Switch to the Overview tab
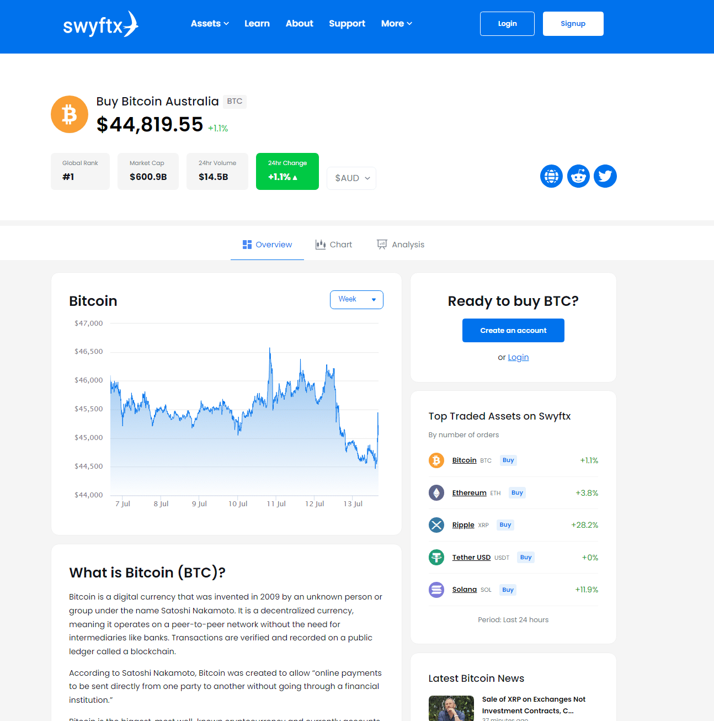 (267, 245)
